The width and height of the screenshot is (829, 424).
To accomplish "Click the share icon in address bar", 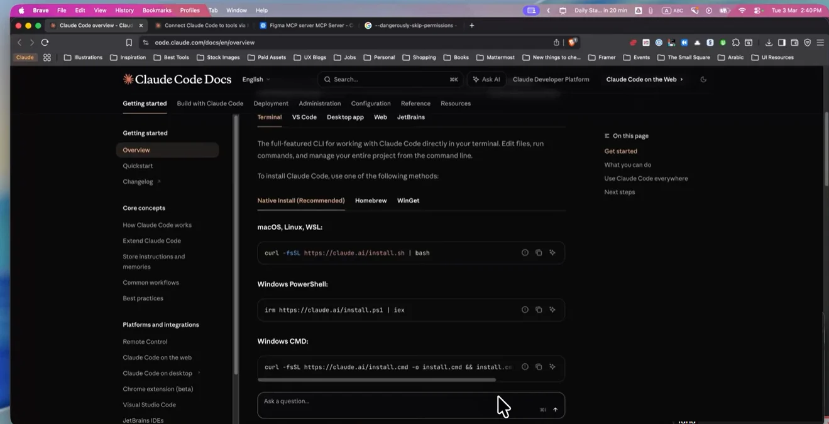I will pos(556,43).
